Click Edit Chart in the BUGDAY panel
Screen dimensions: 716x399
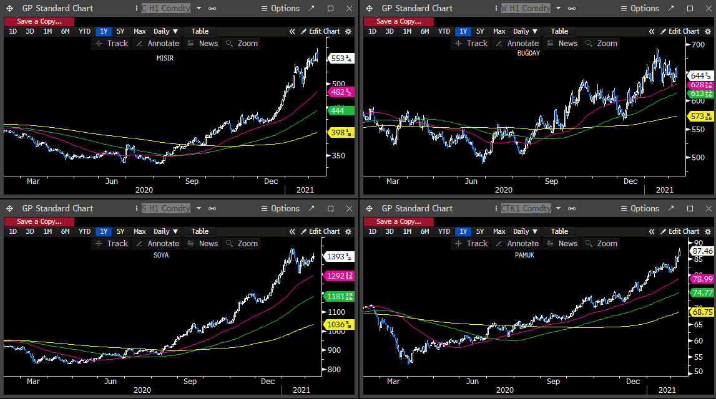point(680,31)
